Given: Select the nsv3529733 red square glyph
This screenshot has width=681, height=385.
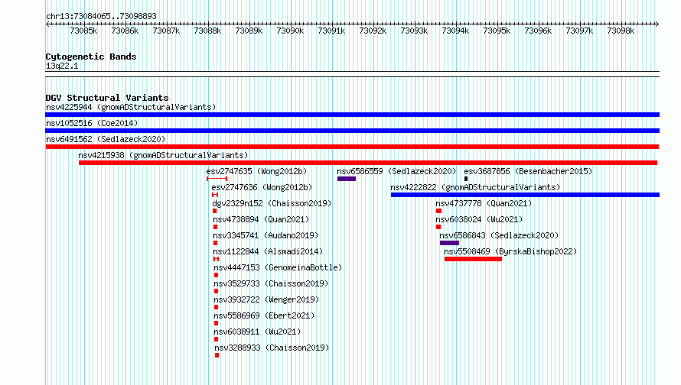Looking at the screenshot, I should click(x=217, y=291).
